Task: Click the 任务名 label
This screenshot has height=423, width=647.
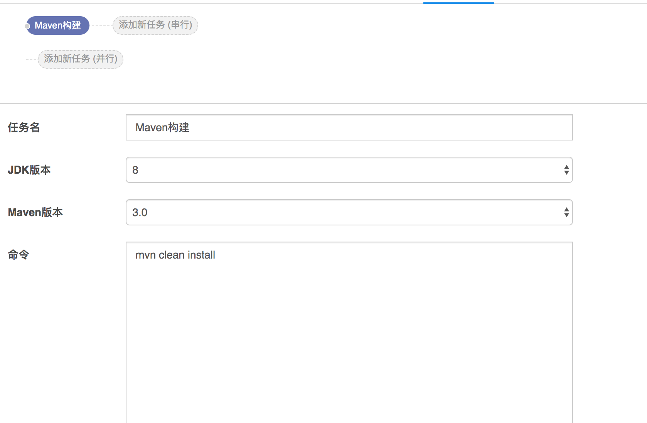Action: 24,127
